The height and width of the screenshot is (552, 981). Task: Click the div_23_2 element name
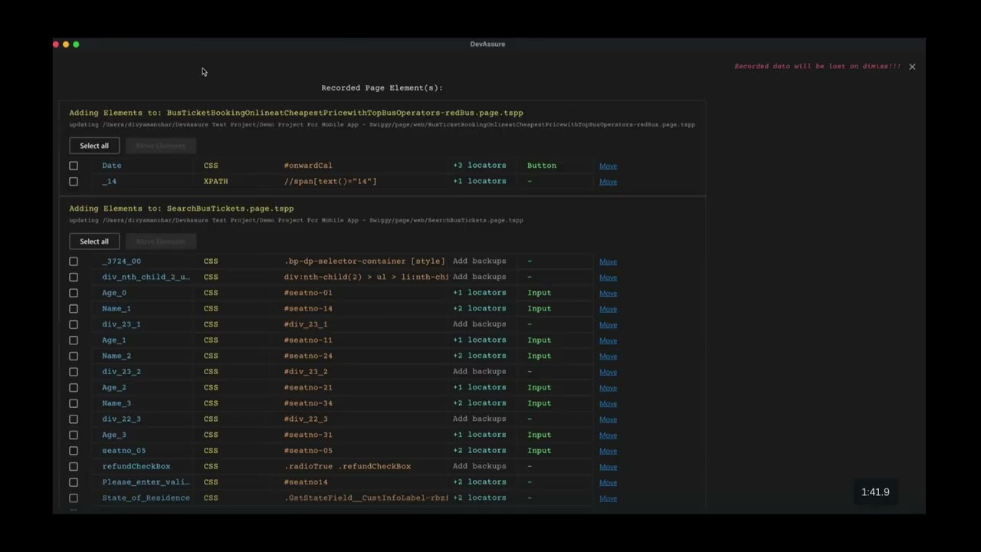click(x=121, y=372)
